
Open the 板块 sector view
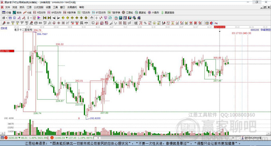point(17,13)
